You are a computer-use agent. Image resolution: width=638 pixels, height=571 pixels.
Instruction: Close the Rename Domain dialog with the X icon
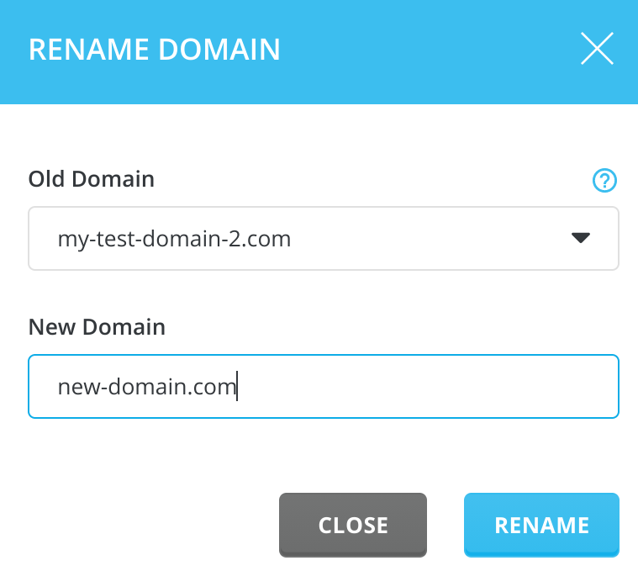tap(596, 50)
